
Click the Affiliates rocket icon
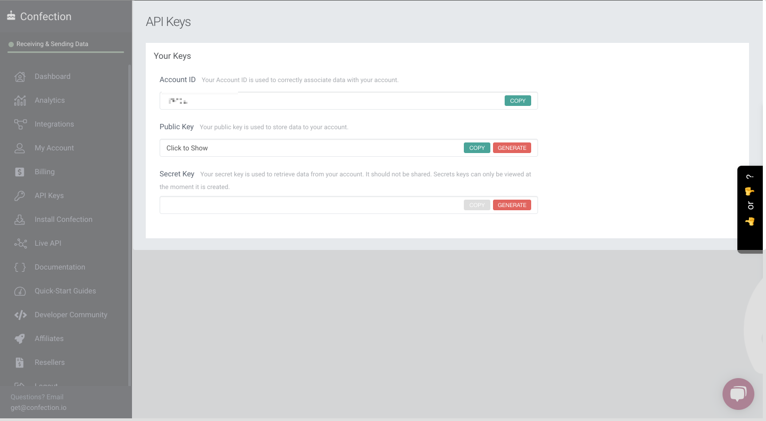tap(20, 339)
